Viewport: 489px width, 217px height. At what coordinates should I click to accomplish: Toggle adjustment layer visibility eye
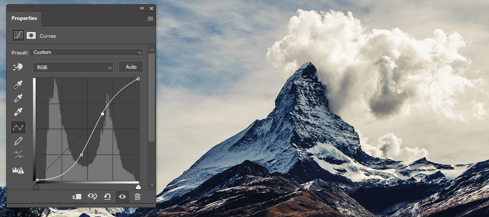click(x=122, y=197)
